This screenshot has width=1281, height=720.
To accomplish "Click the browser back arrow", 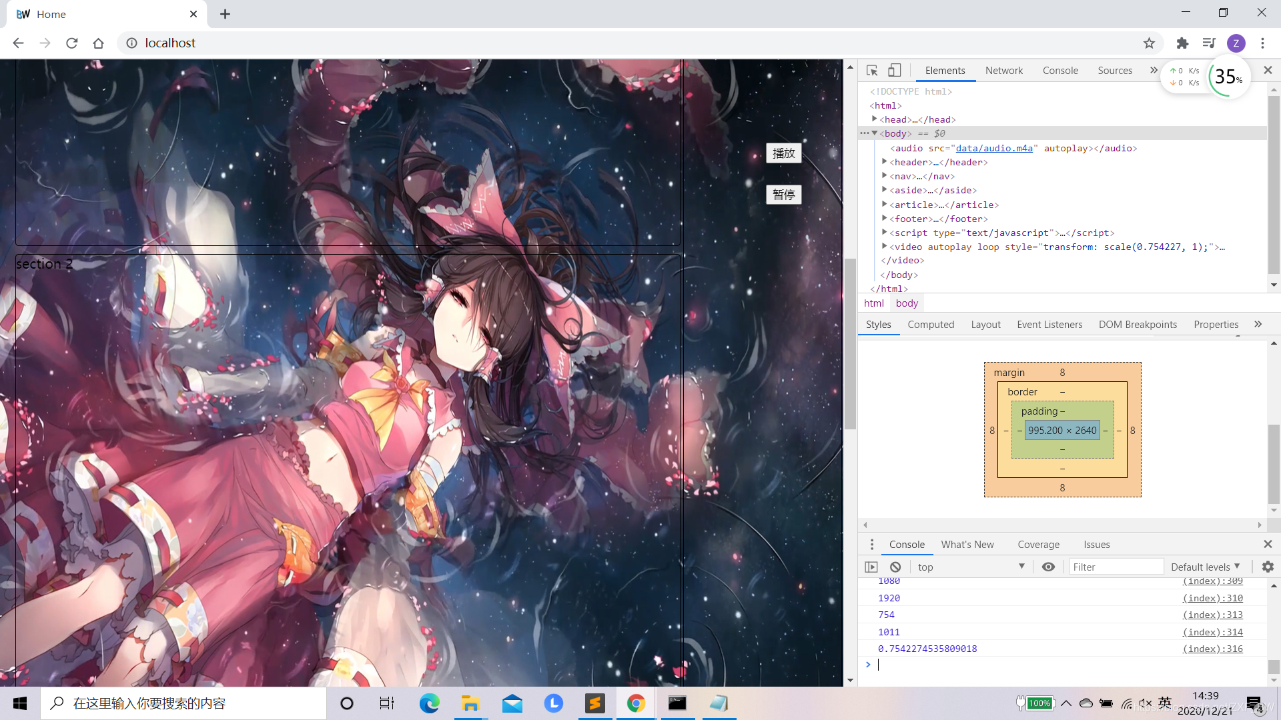I will pos(18,43).
